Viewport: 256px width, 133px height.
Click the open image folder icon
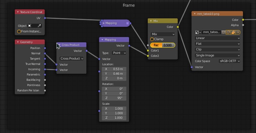(233, 32)
